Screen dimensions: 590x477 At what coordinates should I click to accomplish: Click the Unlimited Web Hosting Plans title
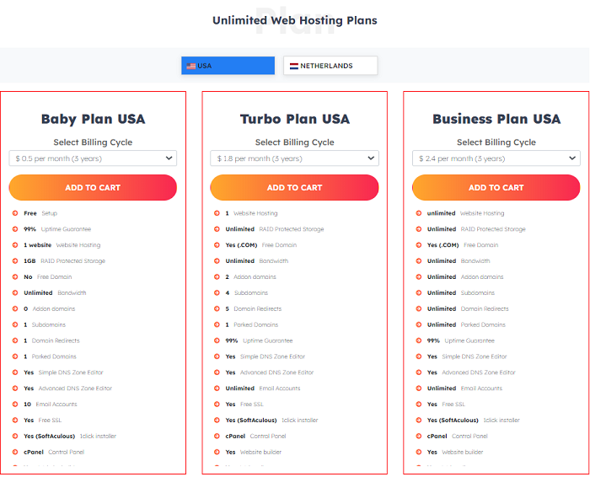click(x=295, y=20)
